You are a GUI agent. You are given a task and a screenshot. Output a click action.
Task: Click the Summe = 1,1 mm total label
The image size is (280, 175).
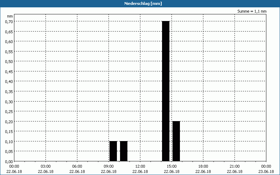pyautogui.click(x=252, y=11)
